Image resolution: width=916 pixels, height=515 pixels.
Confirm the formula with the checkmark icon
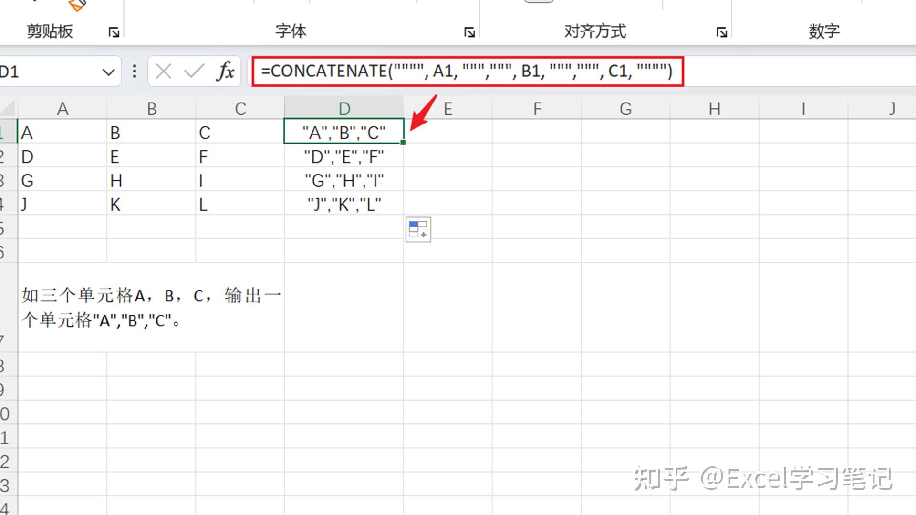pyautogui.click(x=194, y=71)
